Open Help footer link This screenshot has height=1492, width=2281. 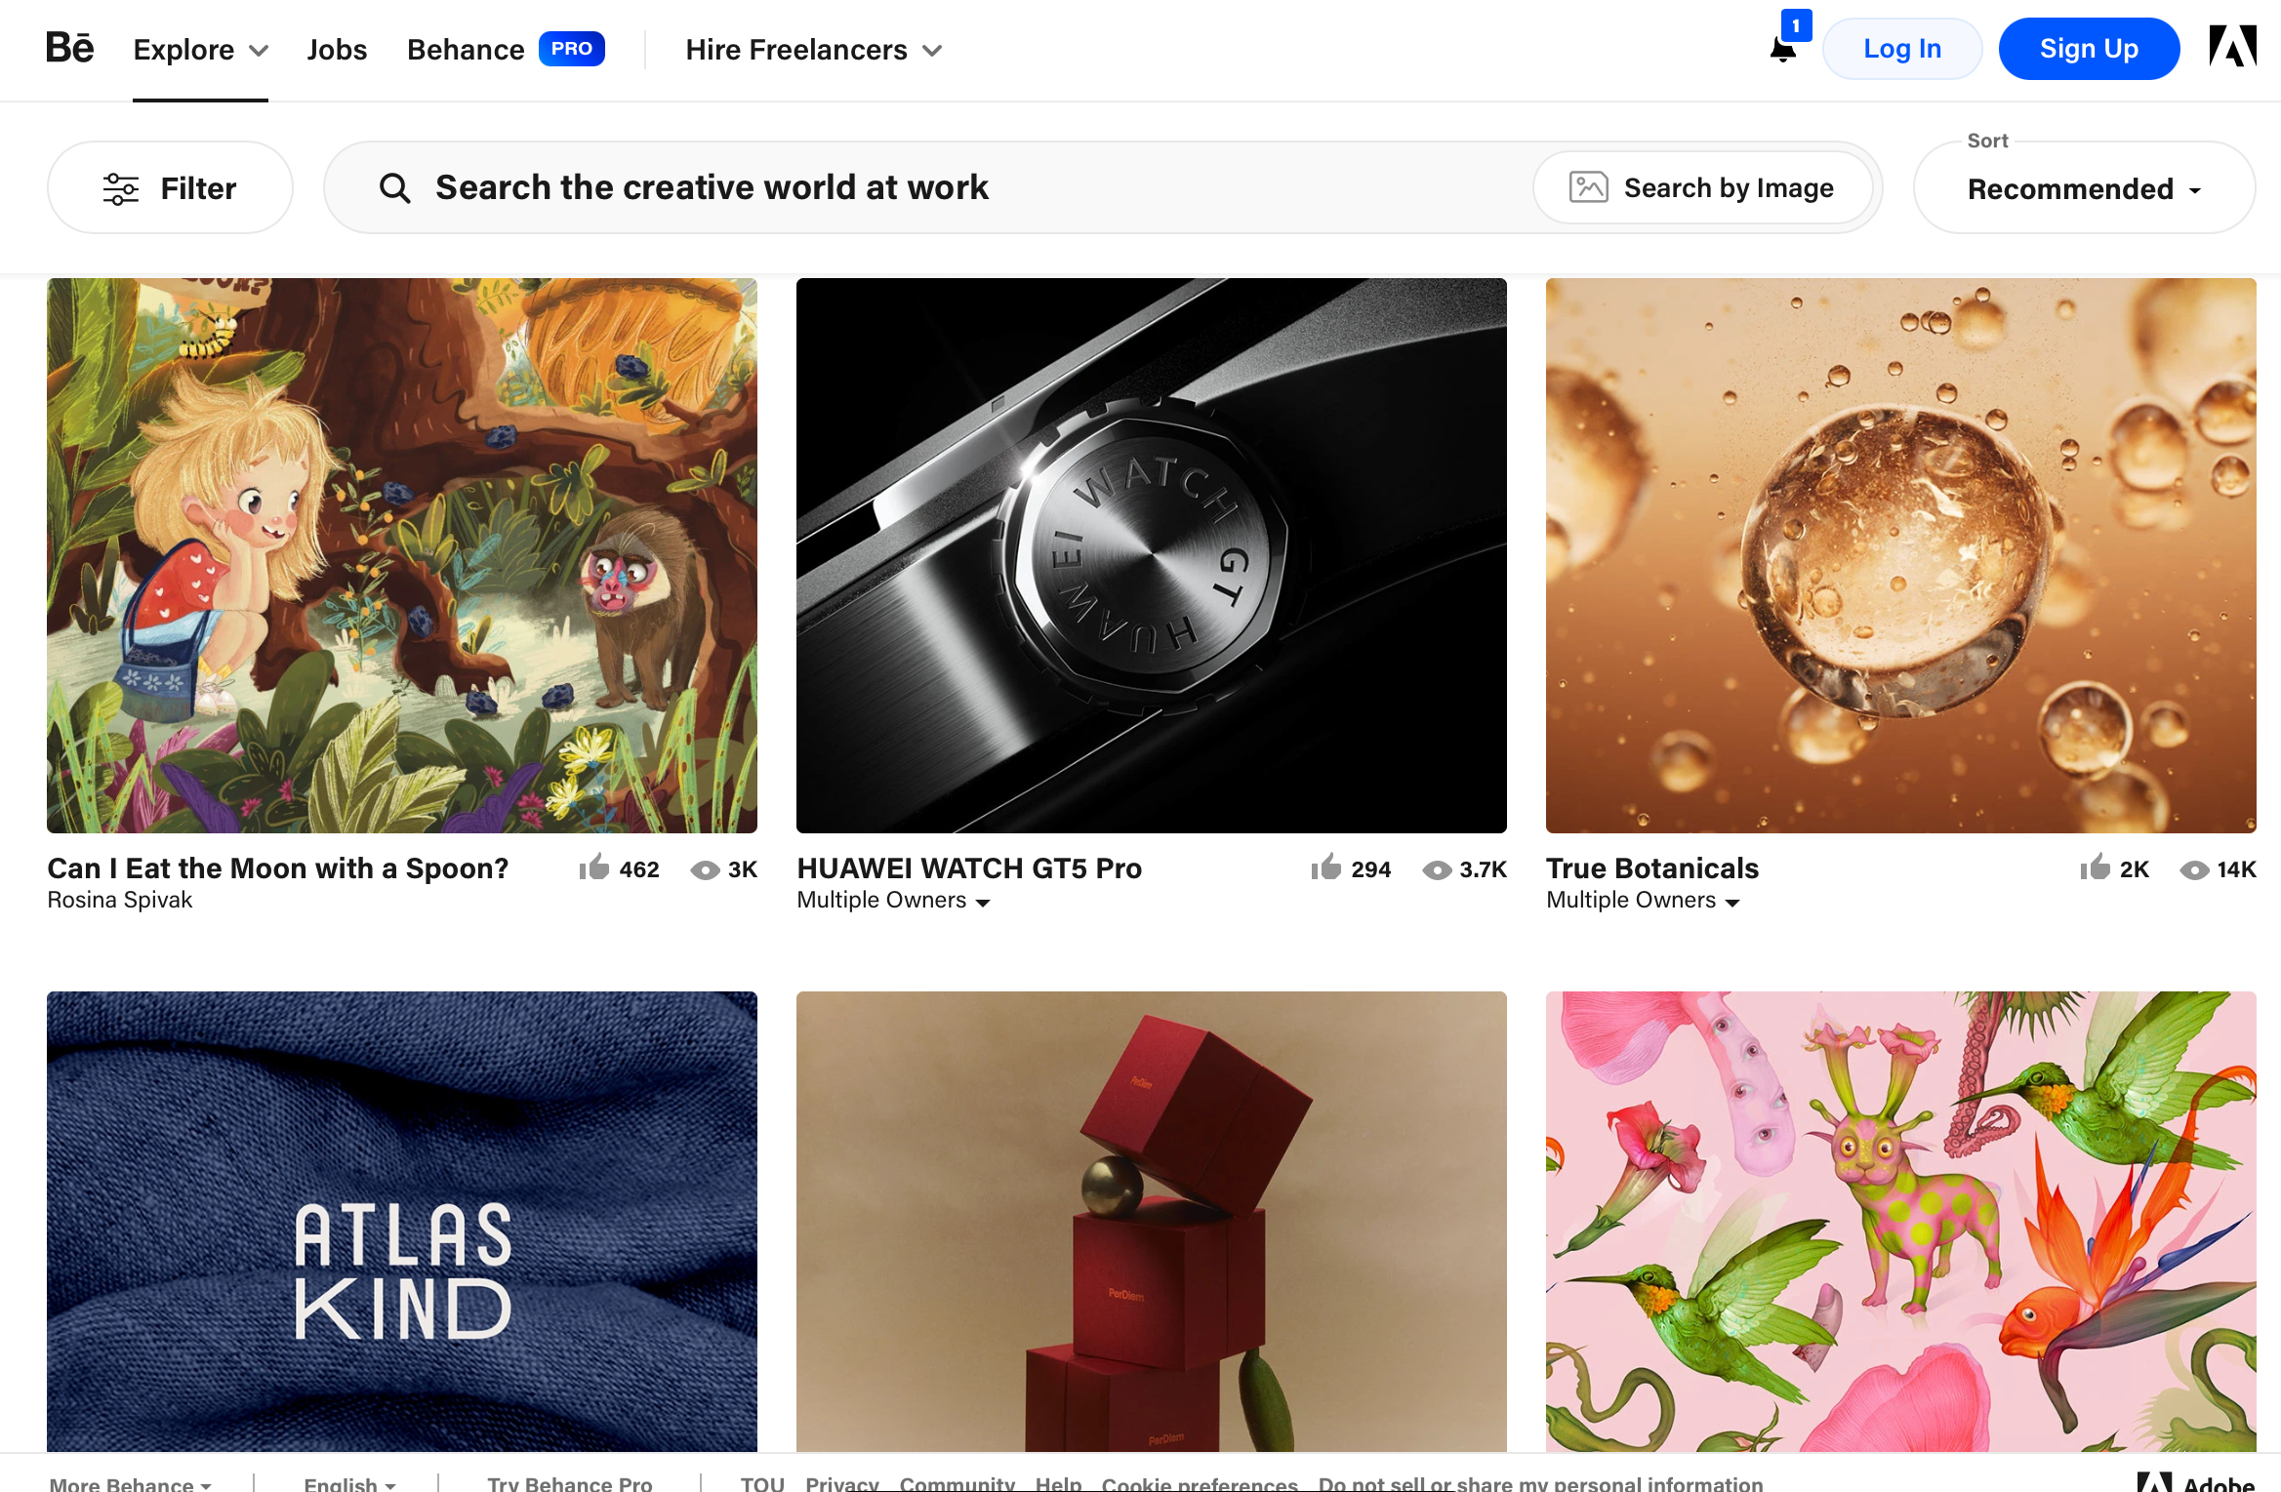coord(1058,1483)
